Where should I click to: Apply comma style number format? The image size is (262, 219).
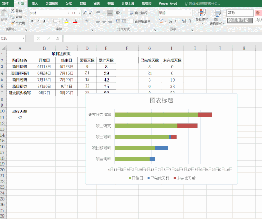175,21
